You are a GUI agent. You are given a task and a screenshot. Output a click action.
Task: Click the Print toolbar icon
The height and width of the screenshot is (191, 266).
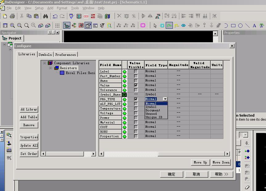tap(12, 16)
